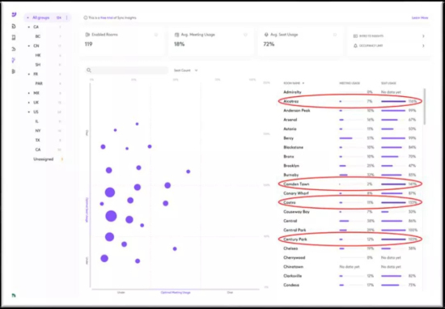Click the Alcatraz seat usage bar
The image size is (445, 309).
click(393, 101)
